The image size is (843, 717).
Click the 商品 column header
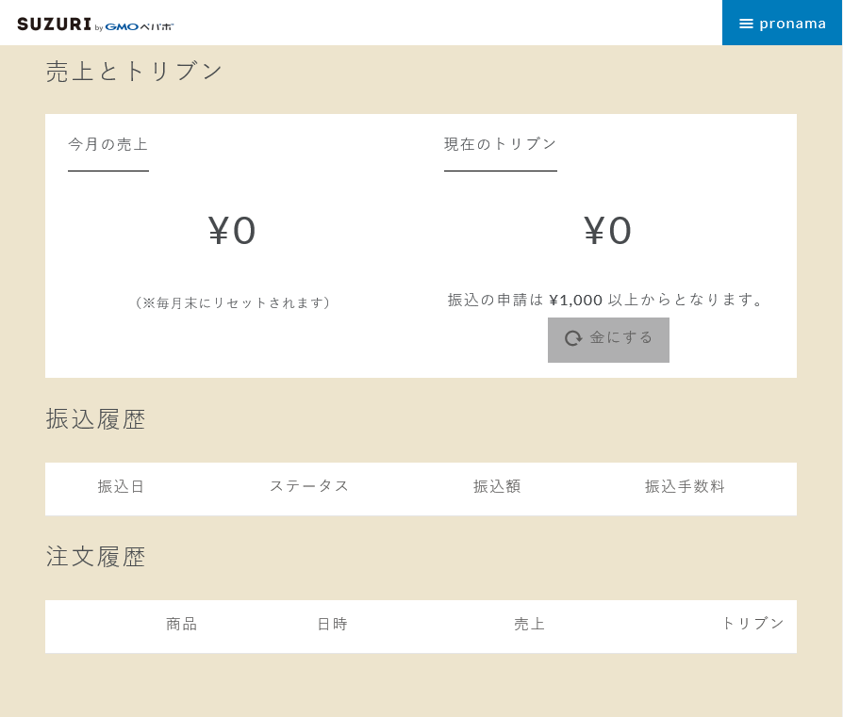tap(182, 625)
